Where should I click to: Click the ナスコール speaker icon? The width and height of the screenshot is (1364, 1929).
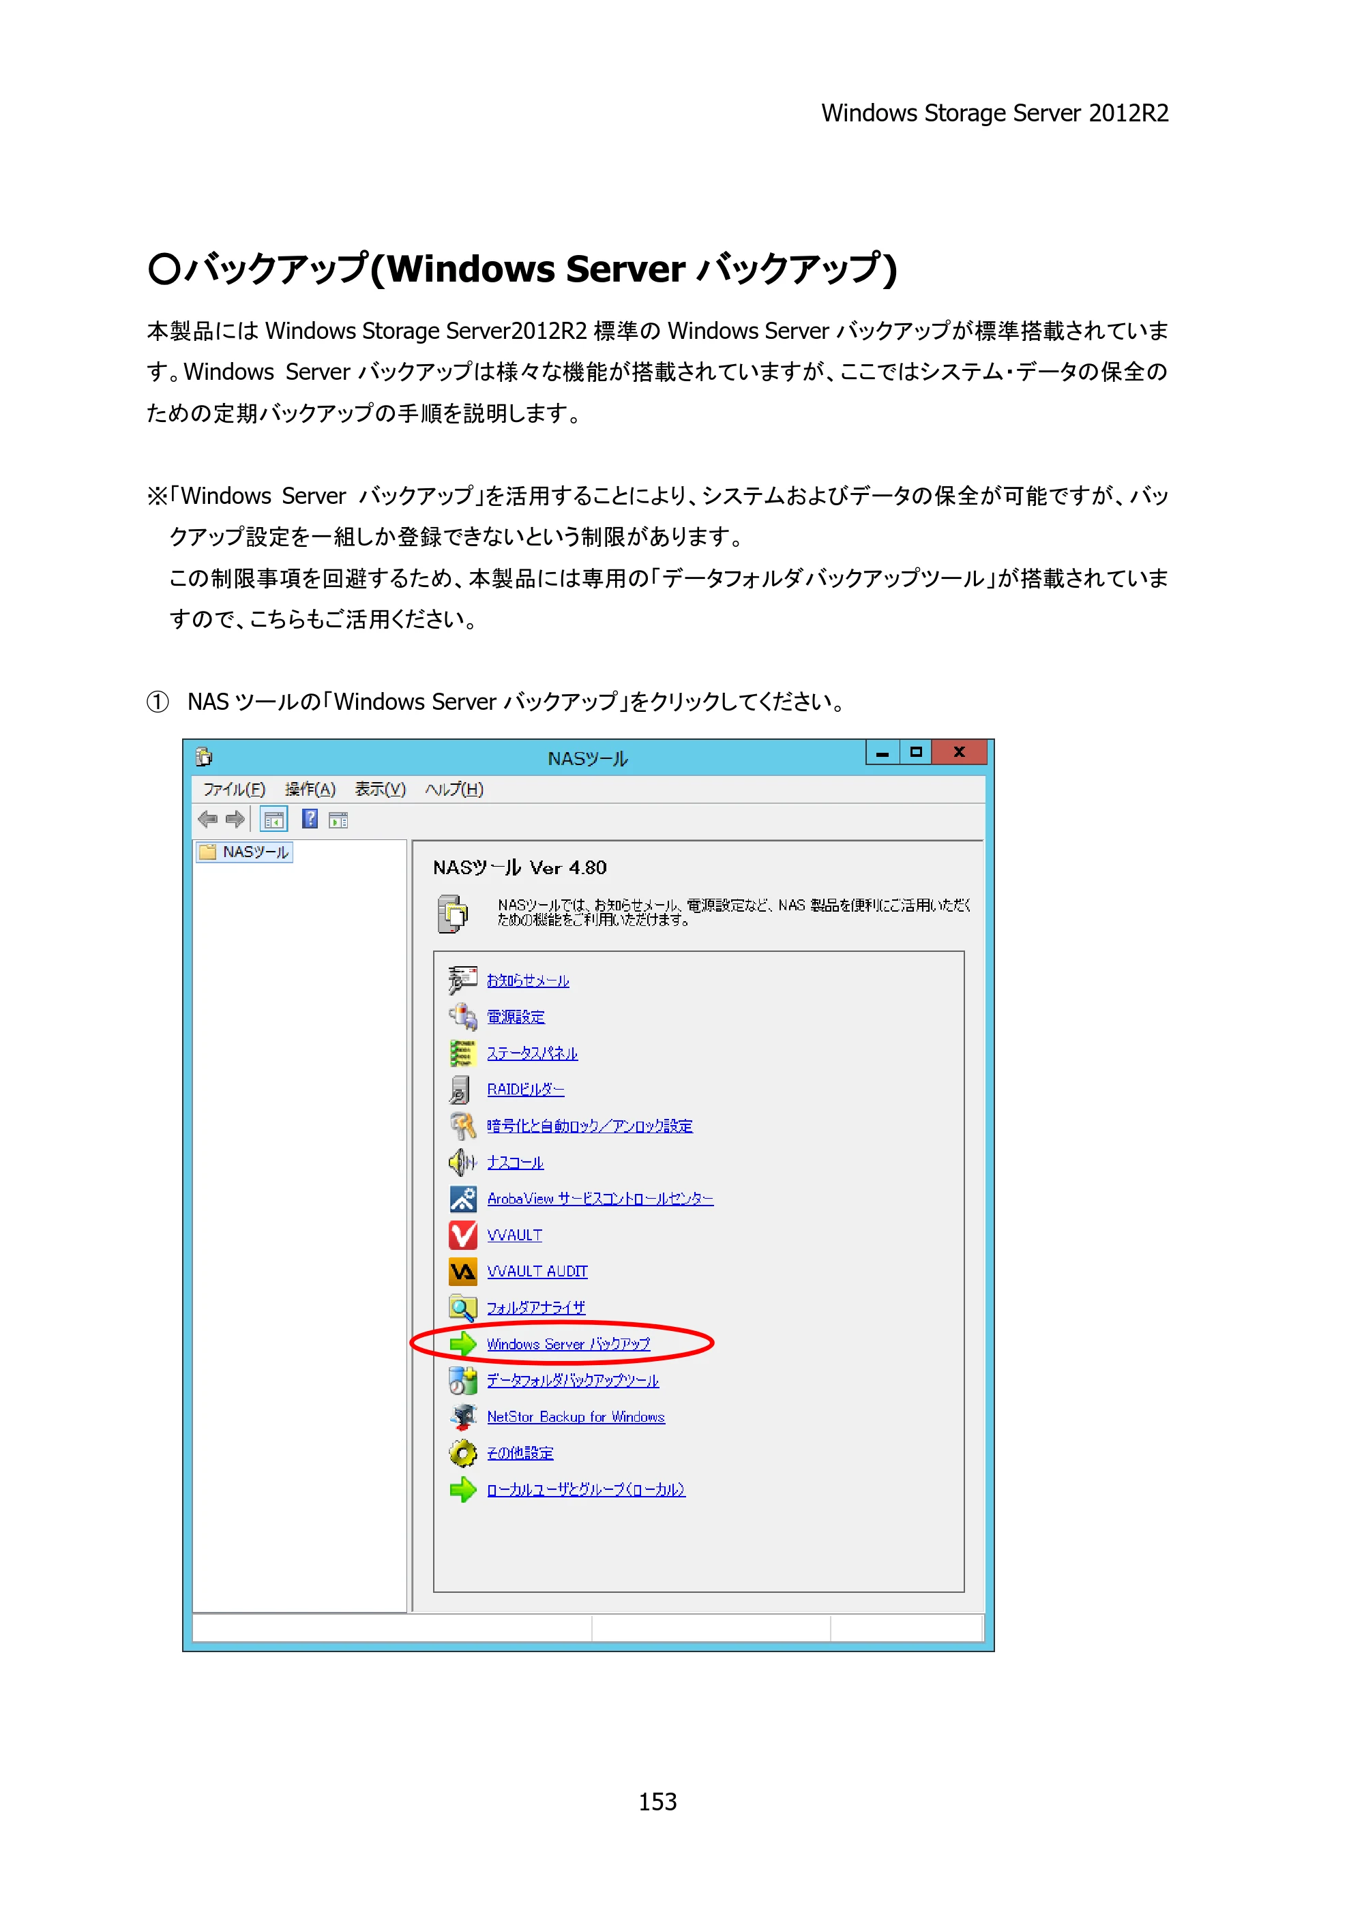pos(462,1162)
